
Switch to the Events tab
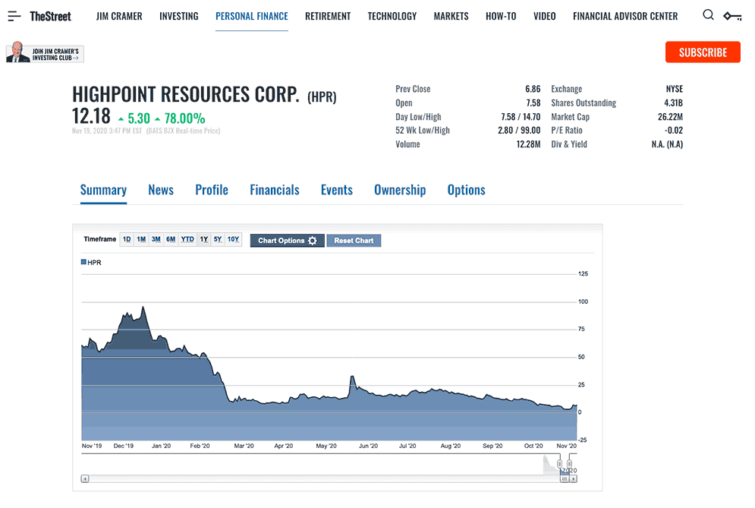point(337,190)
